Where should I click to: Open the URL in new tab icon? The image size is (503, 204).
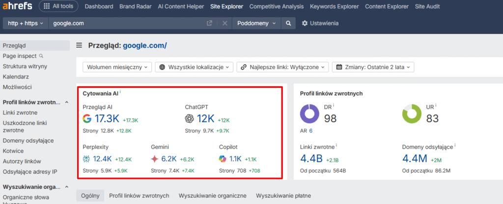pos(209,24)
